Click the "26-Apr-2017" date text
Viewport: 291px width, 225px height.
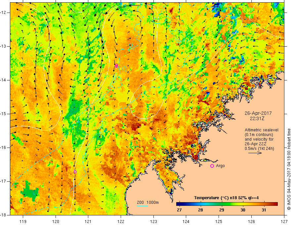[x=258, y=113]
